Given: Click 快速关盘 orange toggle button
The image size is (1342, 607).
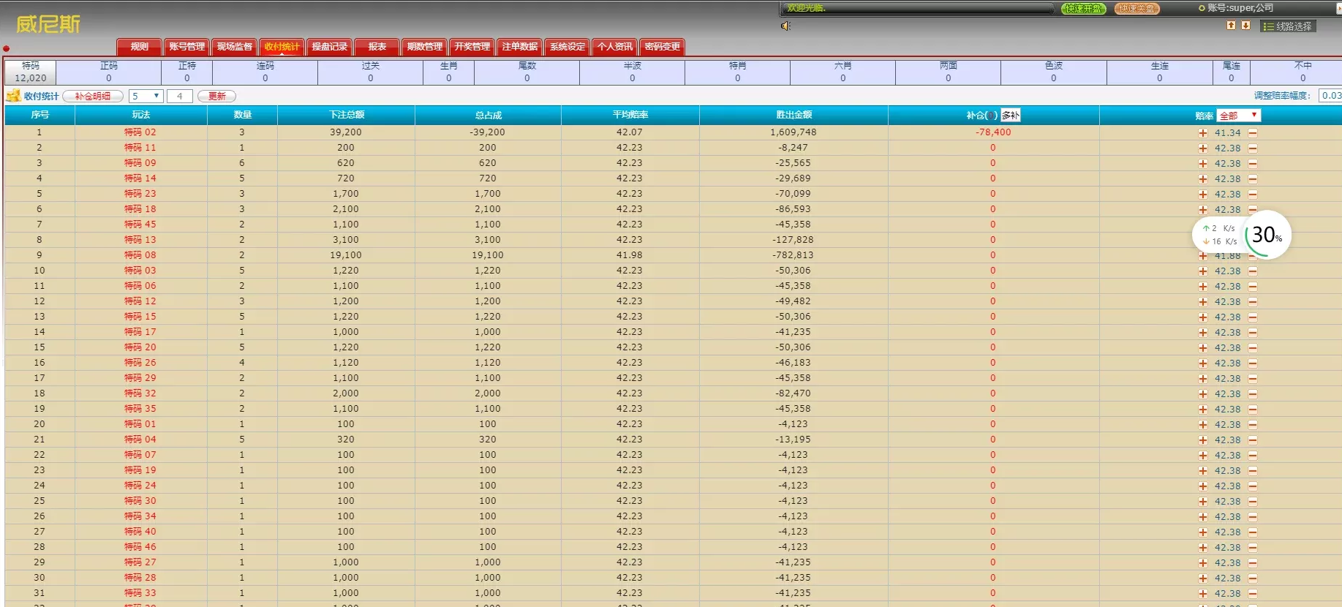Looking at the screenshot, I should [1136, 9].
